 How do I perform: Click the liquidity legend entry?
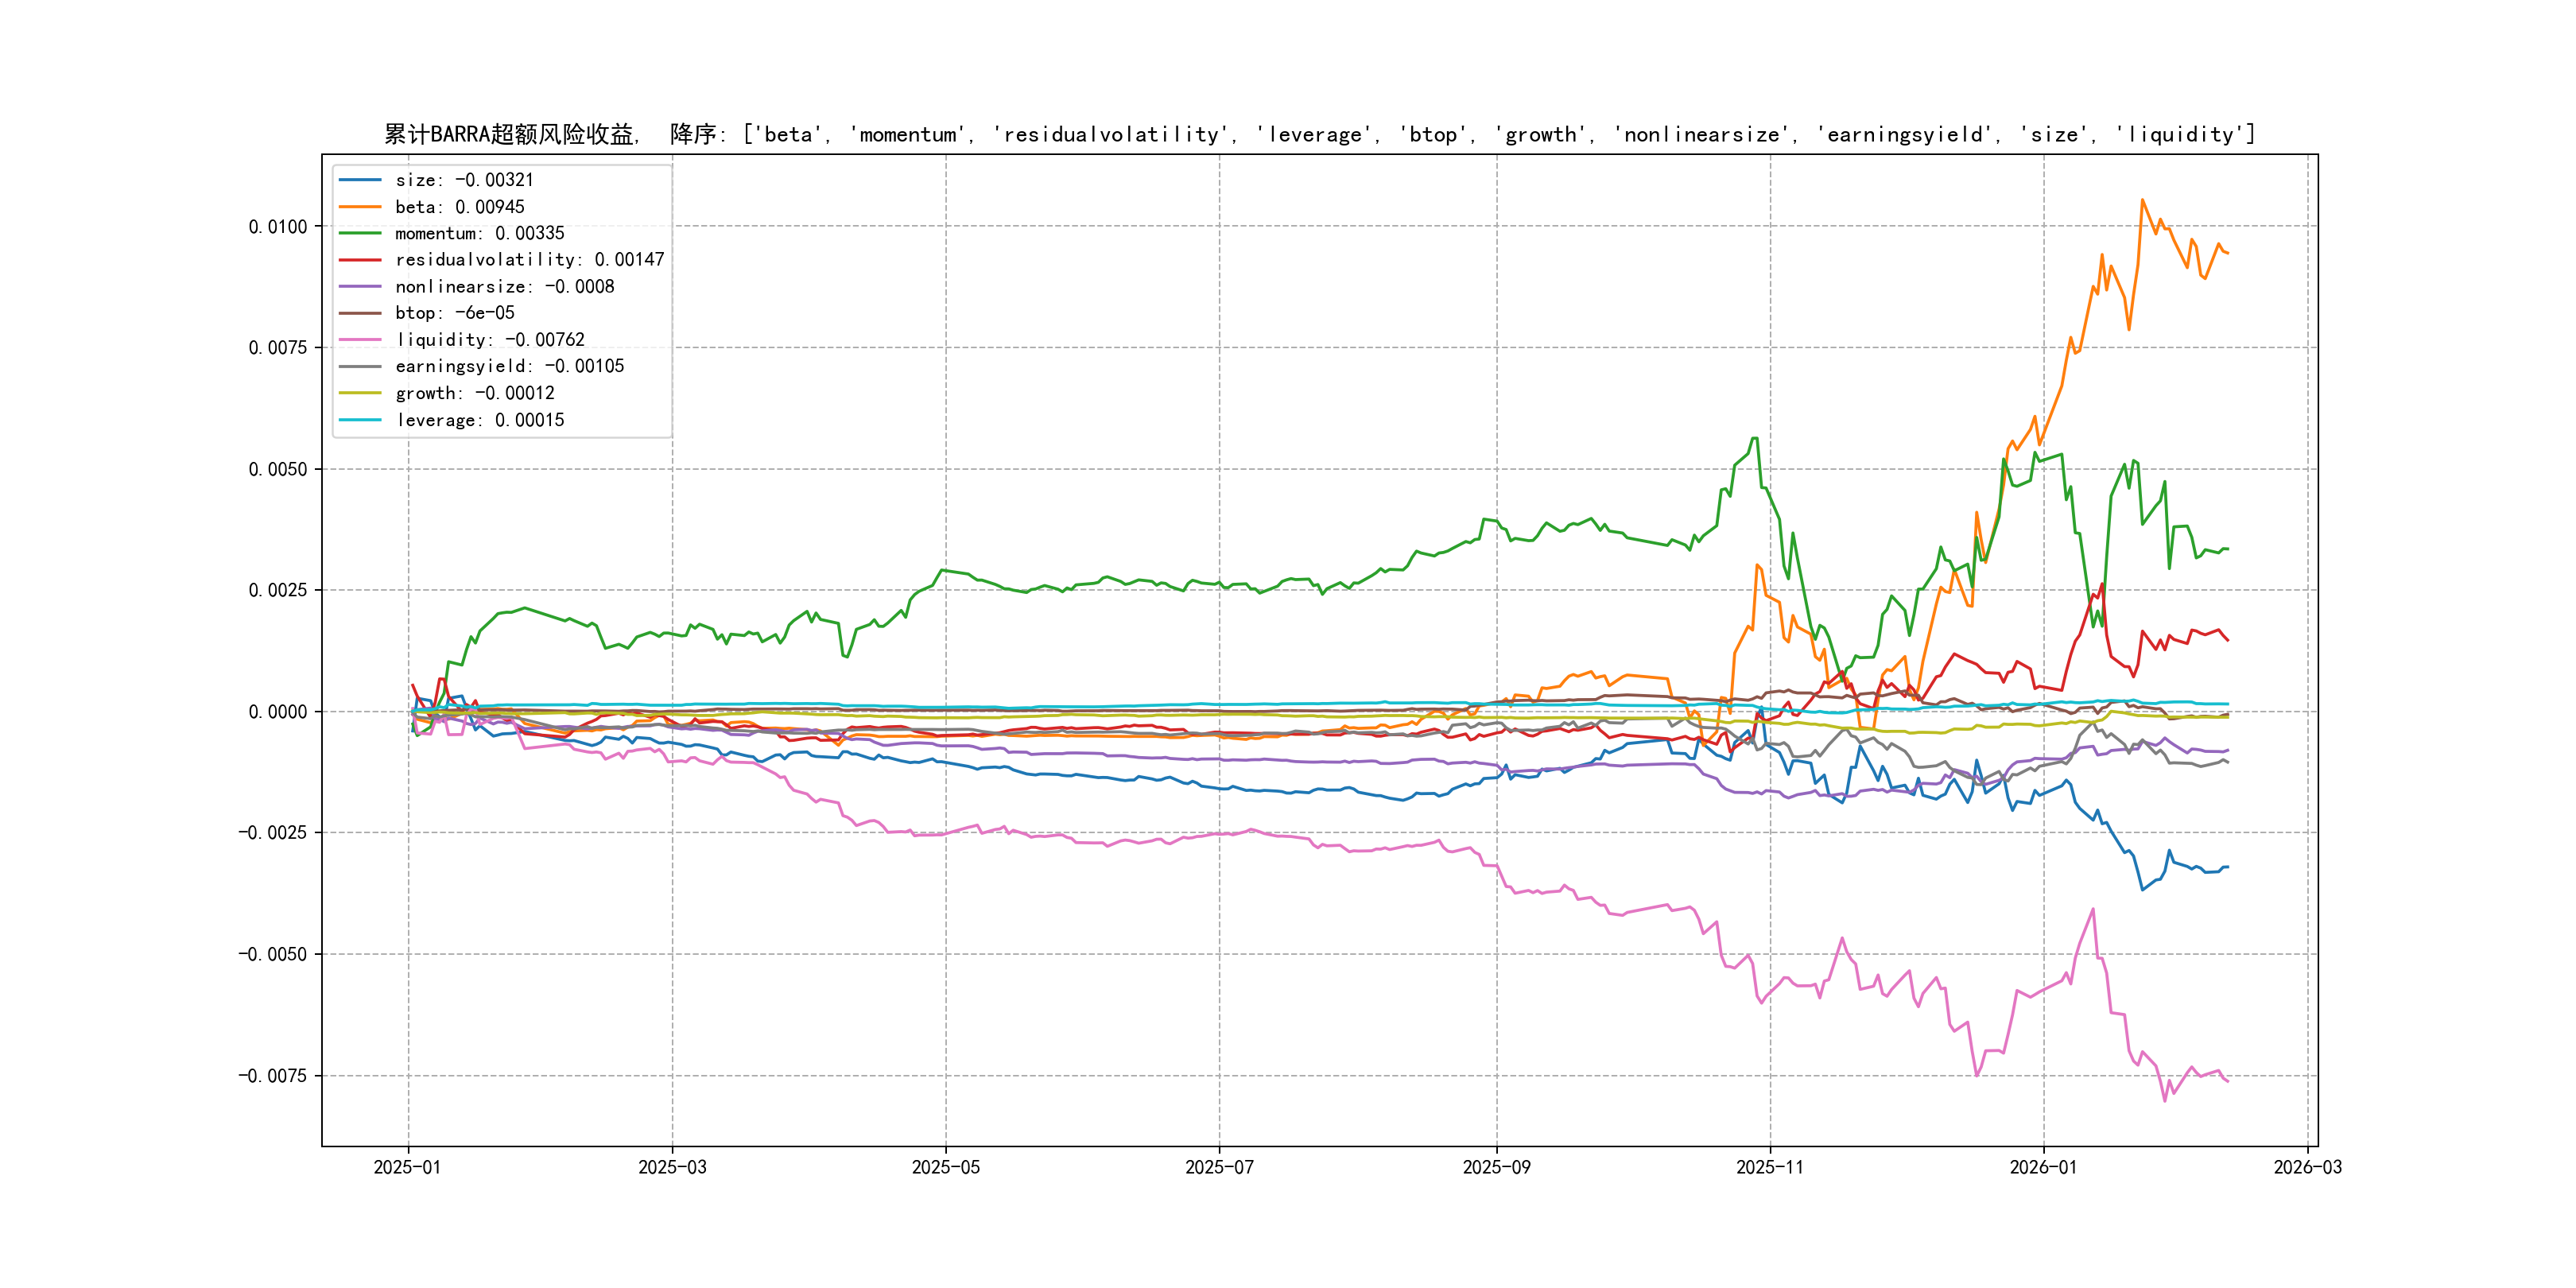[489, 340]
